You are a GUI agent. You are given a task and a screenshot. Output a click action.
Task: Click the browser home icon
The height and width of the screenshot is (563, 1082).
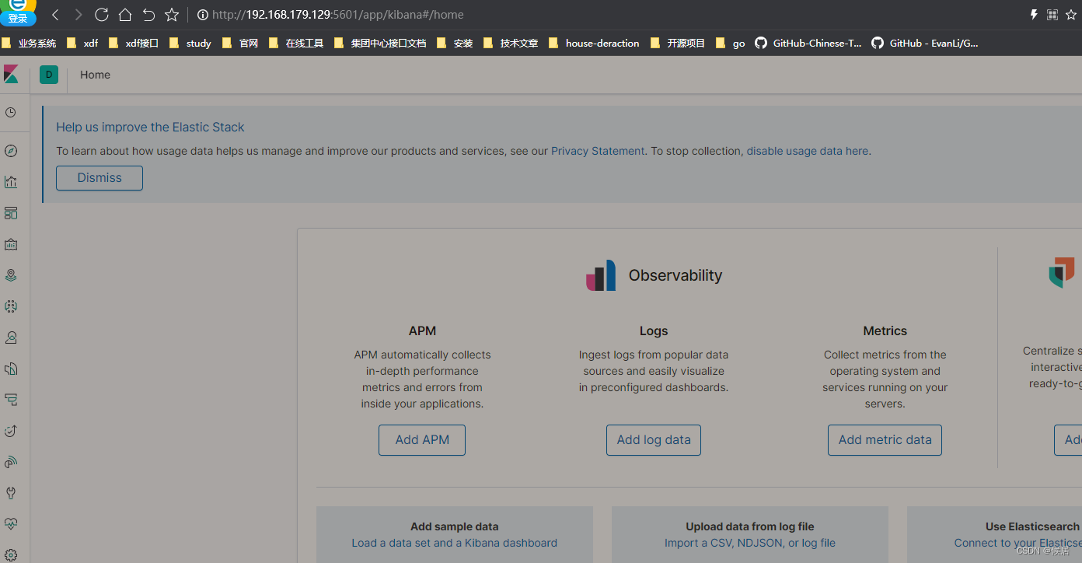tap(125, 15)
